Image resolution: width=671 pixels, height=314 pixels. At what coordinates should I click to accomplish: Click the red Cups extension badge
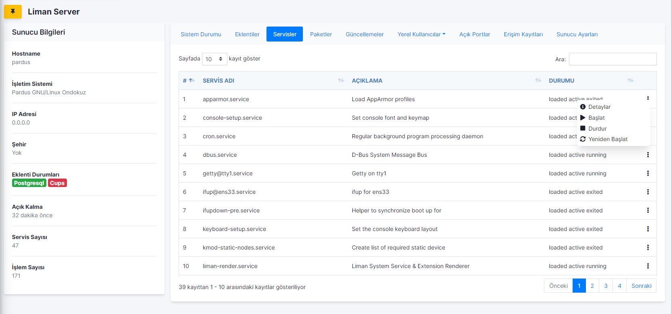tap(57, 183)
